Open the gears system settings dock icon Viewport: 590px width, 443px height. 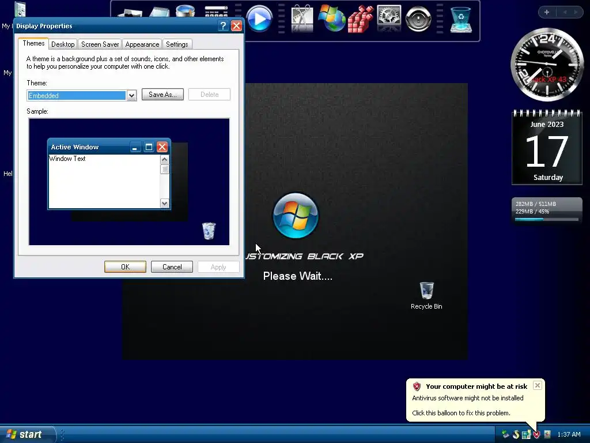389,18
